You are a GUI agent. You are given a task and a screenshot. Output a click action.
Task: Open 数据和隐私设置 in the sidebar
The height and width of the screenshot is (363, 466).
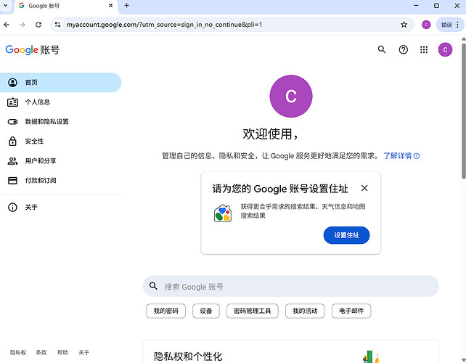(60, 121)
